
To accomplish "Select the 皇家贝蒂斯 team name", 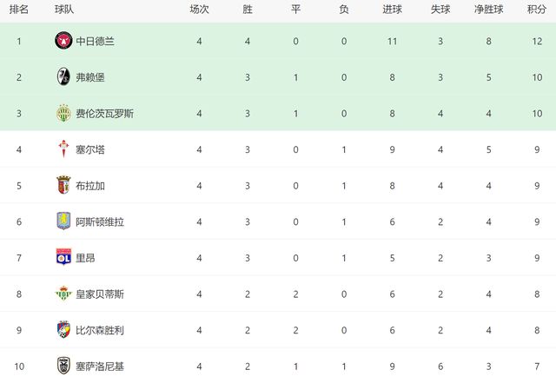I will click(99, 294).
